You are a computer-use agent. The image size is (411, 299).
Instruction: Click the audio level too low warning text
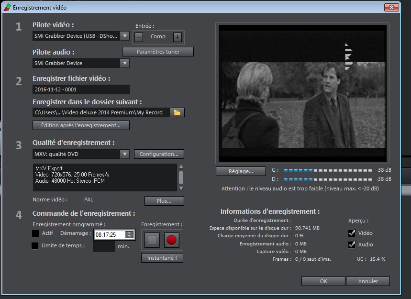pos(300,188)
